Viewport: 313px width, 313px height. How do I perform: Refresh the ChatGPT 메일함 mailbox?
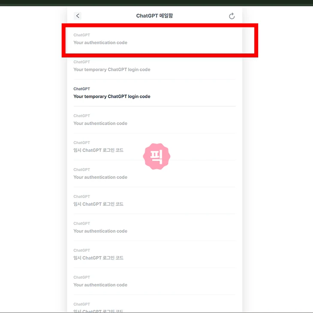pyautogui.click(x=232, y=16)
